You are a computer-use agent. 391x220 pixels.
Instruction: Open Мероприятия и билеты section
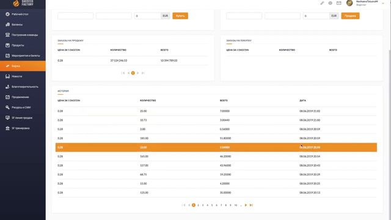pos(26,56)
